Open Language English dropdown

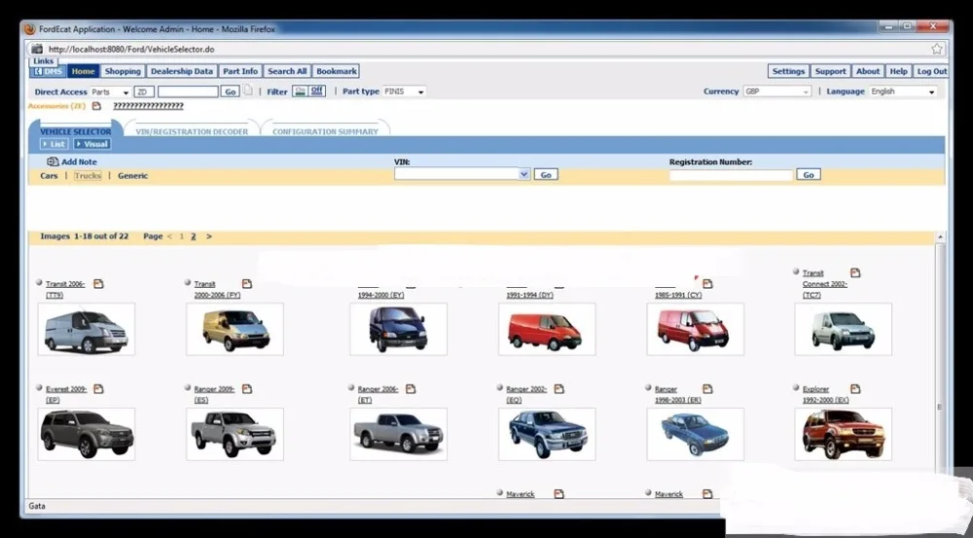(x=903, y=91)
